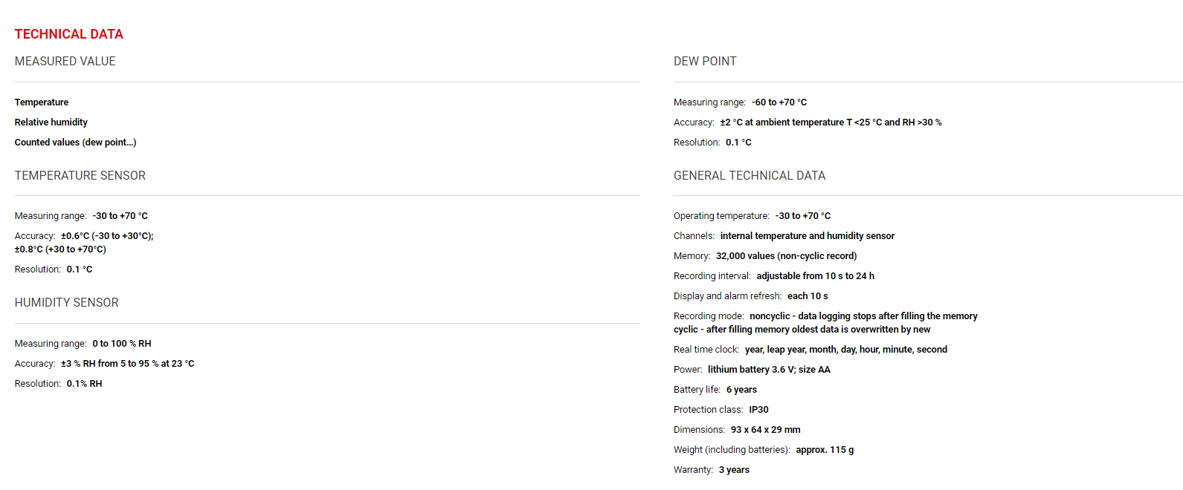Click the TEMPERATURE SENSOR section heading
This screenshot has width=1183, height=490.
coord(80,176)
